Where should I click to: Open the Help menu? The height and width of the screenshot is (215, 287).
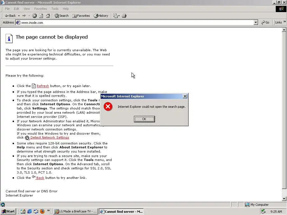point(66,9)
